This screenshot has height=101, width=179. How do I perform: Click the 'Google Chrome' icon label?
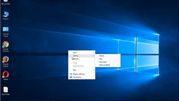click(6, 50)
